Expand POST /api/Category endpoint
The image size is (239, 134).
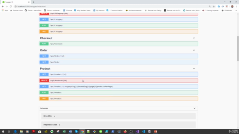tap(118, 26)
